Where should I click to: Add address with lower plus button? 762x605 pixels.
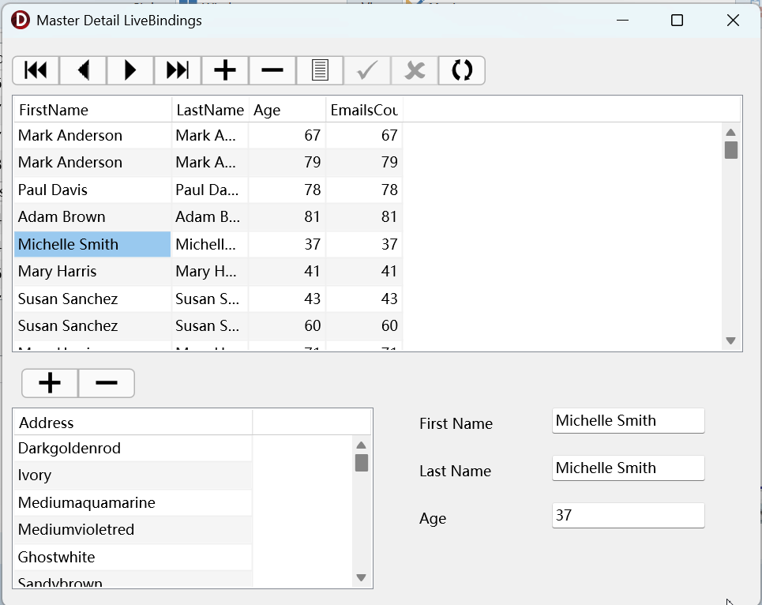point(50,383)
